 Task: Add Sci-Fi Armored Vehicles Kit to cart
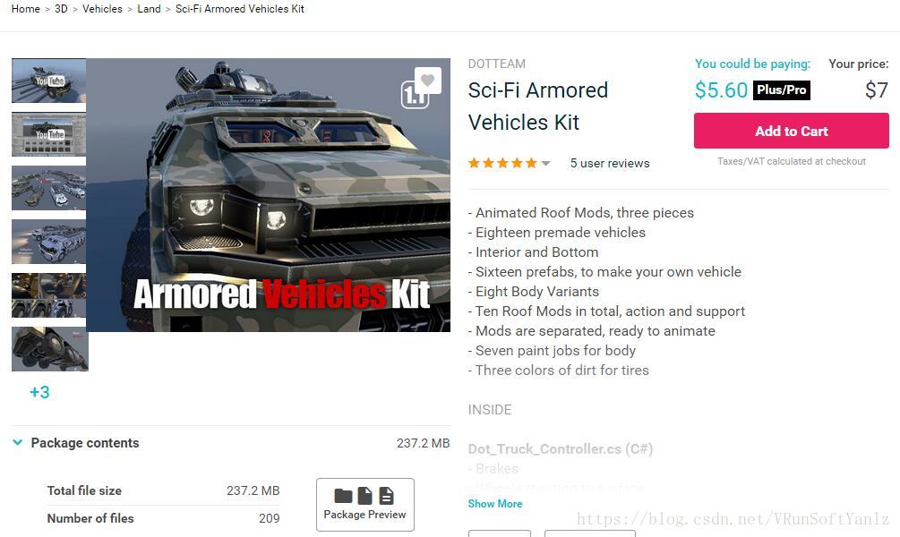(x=791, y=131)
